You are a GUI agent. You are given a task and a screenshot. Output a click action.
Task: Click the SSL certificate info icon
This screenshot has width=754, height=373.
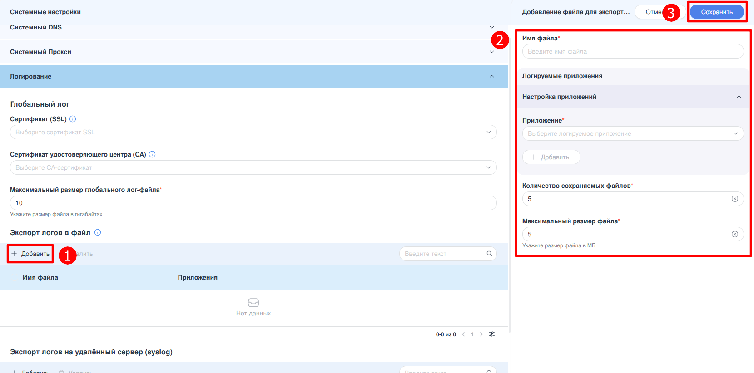pos(73,119)
